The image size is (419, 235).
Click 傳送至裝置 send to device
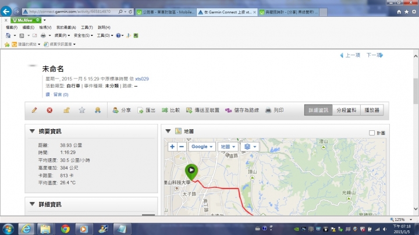[203, 110]
